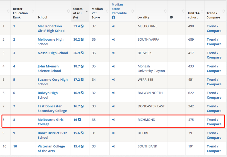This screenshot has height=157, width=227.
Task: Open external link icon beside 31.4 score
Action: (82, 26)
